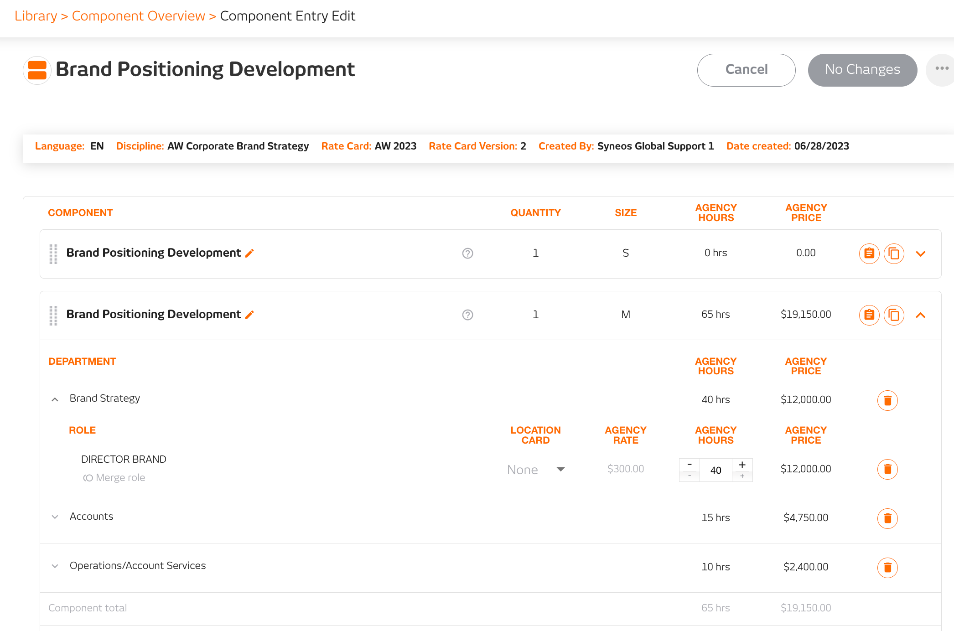Open the more options ellipsis menu
The image size is (954, 631).
tap(942, 69)
